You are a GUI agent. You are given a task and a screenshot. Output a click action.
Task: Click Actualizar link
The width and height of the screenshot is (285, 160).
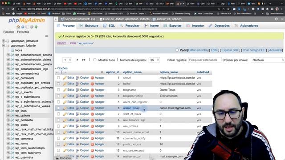pos(276,50)
